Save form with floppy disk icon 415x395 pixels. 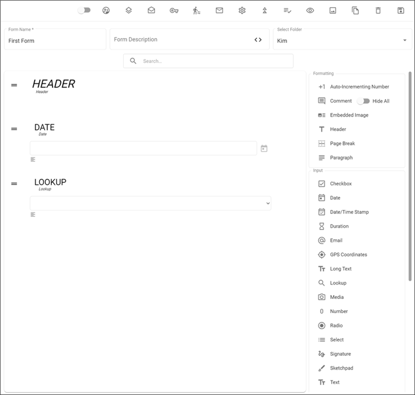point(401,10)
